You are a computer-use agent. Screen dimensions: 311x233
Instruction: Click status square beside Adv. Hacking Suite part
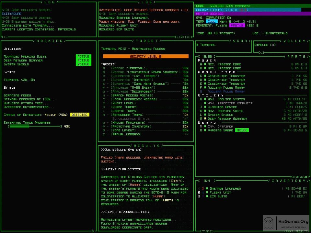tap(205, 111)
